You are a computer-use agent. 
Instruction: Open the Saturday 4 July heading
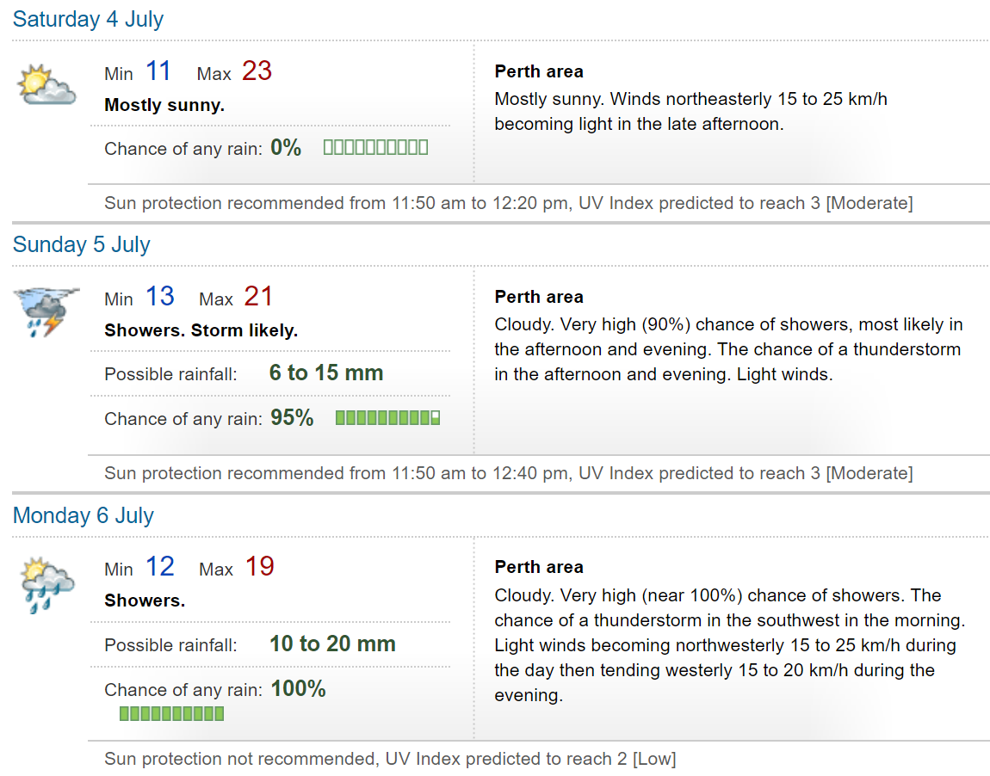click(x=88, y=19)
